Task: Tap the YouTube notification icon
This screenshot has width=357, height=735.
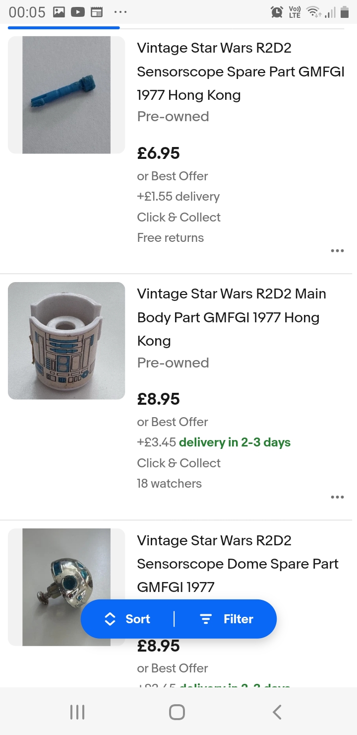Action: [78, 12]
